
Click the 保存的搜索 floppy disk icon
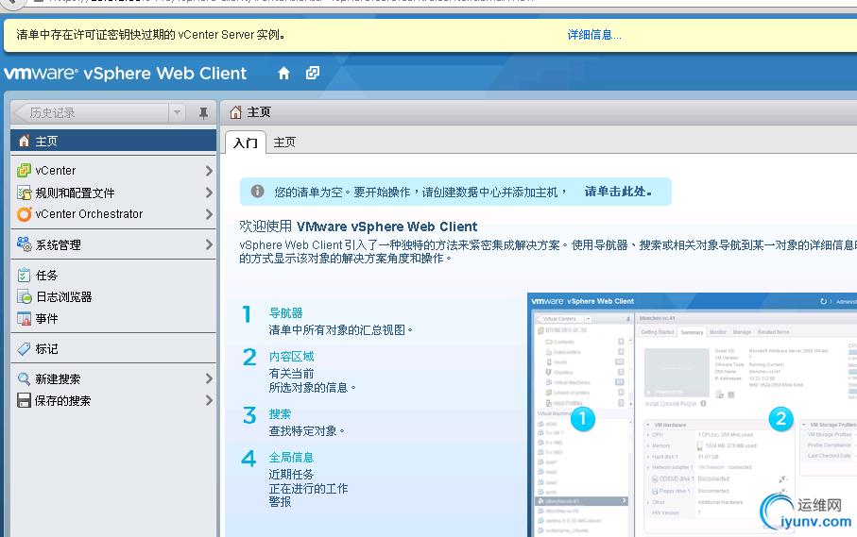[24, 400]
